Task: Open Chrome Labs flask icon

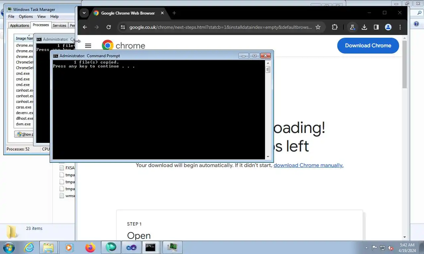Action: pos(352,27)
